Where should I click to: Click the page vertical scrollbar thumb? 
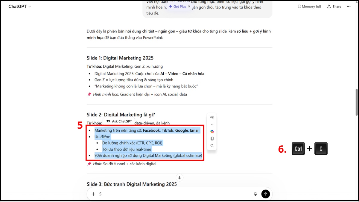pos(356,102)
